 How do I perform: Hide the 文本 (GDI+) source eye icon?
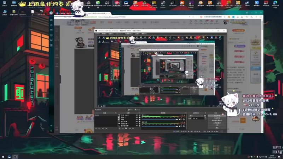point(137,115)
